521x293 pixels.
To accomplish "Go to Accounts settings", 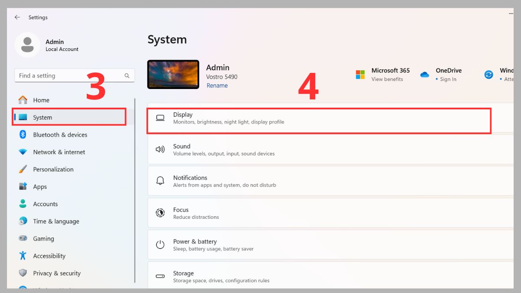I will click(x=45, y=204).
